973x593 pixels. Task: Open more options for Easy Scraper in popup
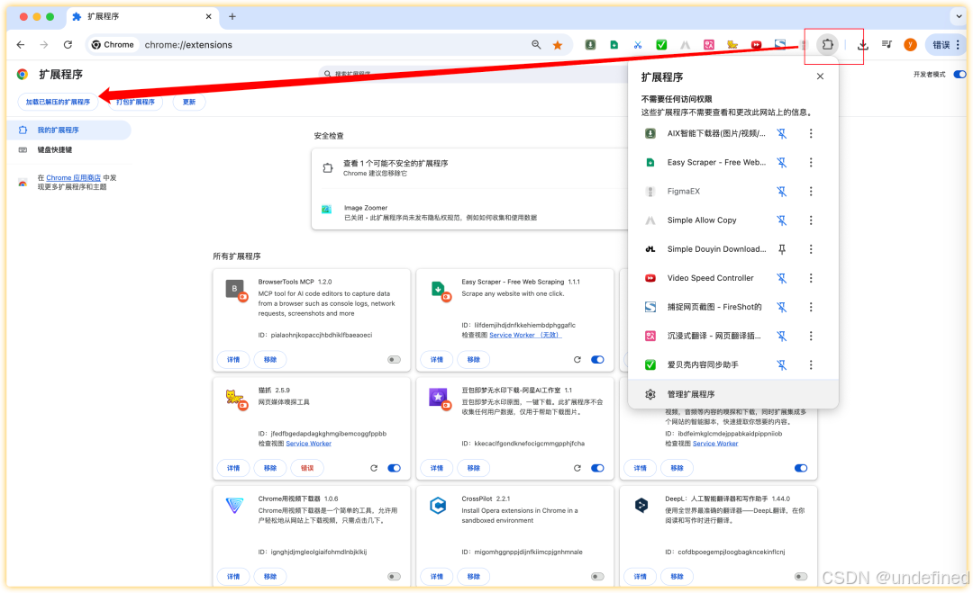coord(811,162)
